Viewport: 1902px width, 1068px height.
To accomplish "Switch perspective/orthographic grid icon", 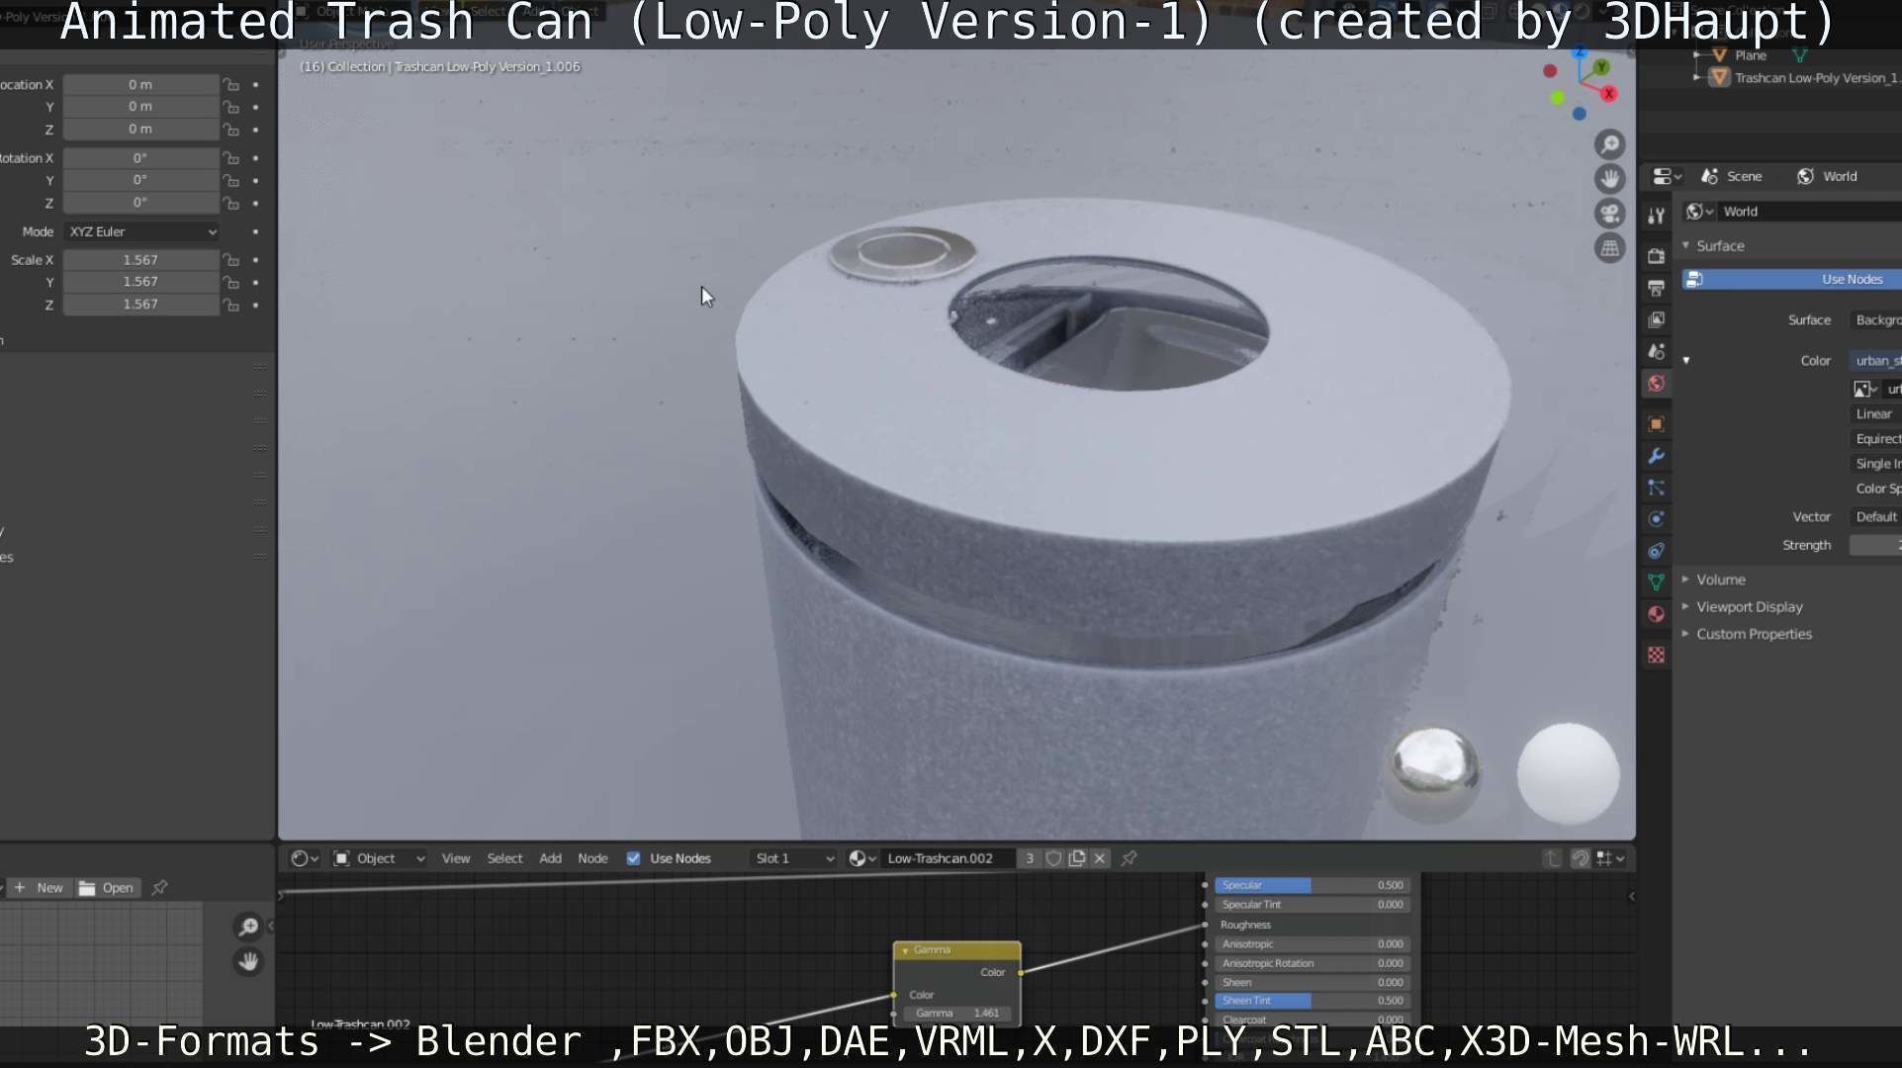I will click(1610, 248).
